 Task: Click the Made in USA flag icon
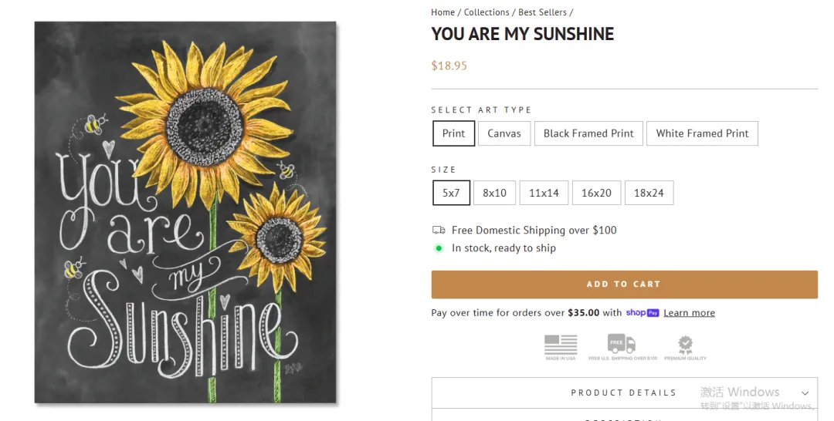click(561, 344)
